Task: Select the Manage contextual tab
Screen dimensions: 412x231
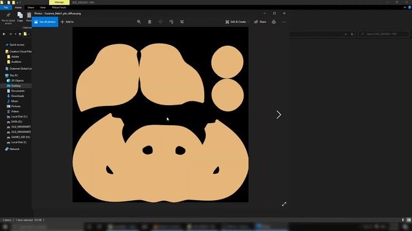Action: 59,2
